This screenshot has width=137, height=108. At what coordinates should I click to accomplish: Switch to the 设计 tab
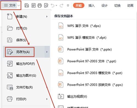(x=104, y=5)
